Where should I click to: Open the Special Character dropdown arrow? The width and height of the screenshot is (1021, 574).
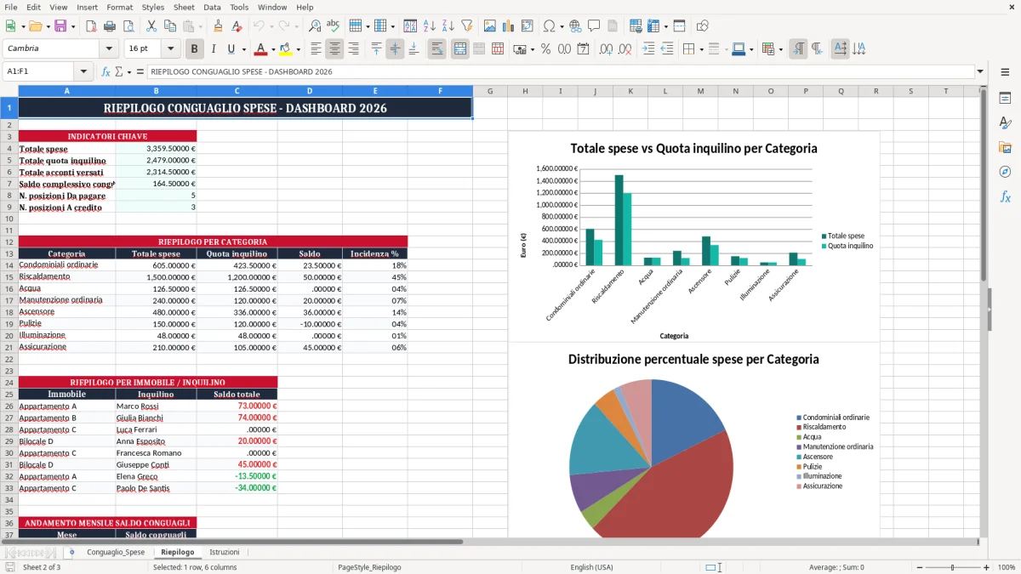tap(562, 27)
